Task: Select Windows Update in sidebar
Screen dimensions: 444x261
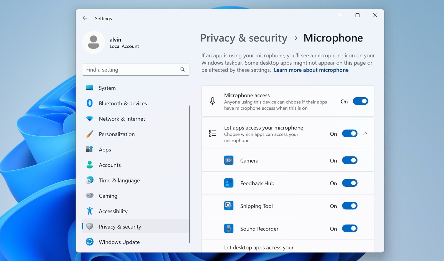Action: click(136, 242)
